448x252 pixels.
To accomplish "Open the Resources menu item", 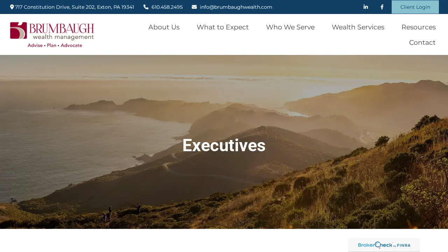I will (419, 27).
